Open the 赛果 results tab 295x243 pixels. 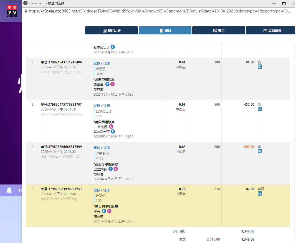pyautogui.click(x=218, y=30)
